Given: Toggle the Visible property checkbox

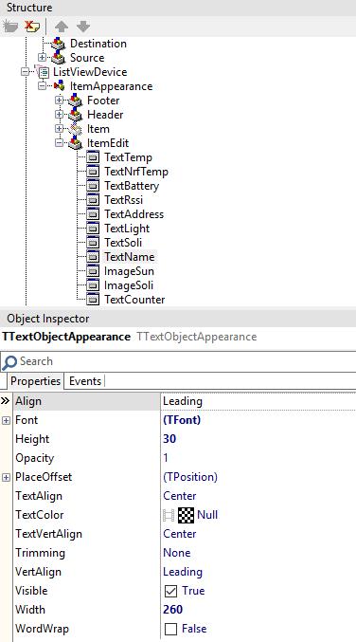Looking at the screenshot, I should 170,591.
